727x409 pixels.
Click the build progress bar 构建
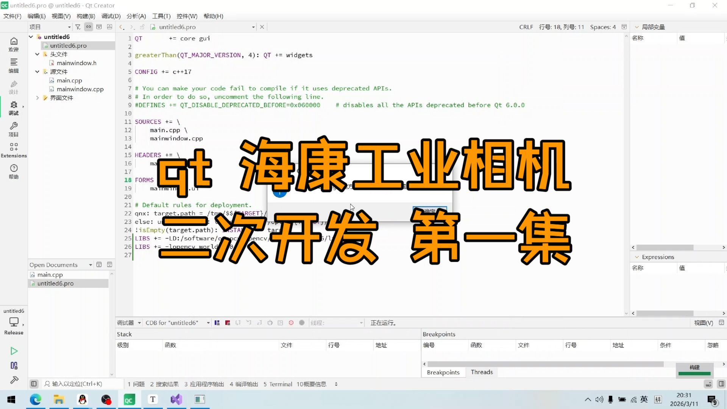[x=694, y=370]
